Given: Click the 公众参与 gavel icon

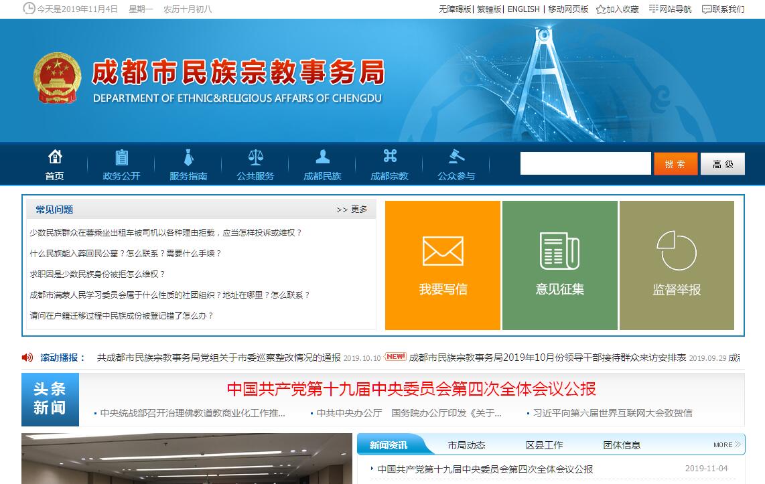Looking at the screenshot, I should point(456,157).
